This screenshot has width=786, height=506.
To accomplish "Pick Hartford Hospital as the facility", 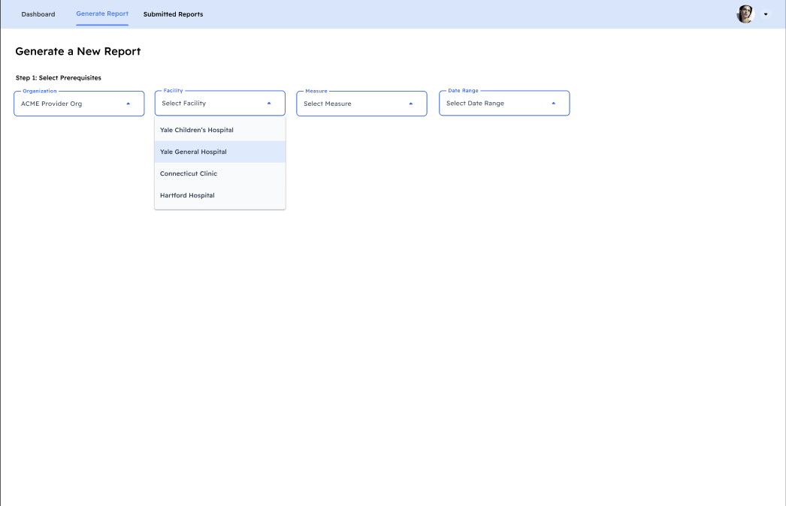I will pyautogui.click(x=186, y=194).
